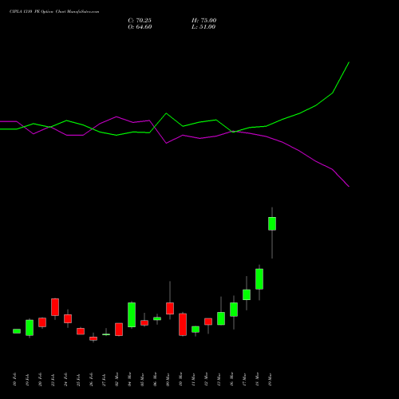Click the green candlestick above 19 Mar
Image resolution: width=399 pixels, height=399 pixels.
272,223
